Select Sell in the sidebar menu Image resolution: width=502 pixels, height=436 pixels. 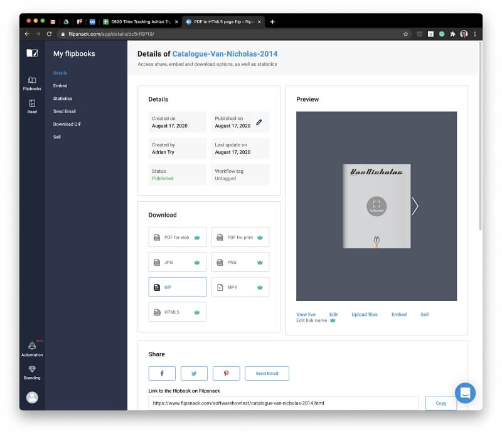[56, 137]
